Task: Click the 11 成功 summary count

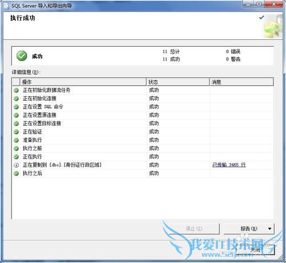Action: [x=171, y=59]
